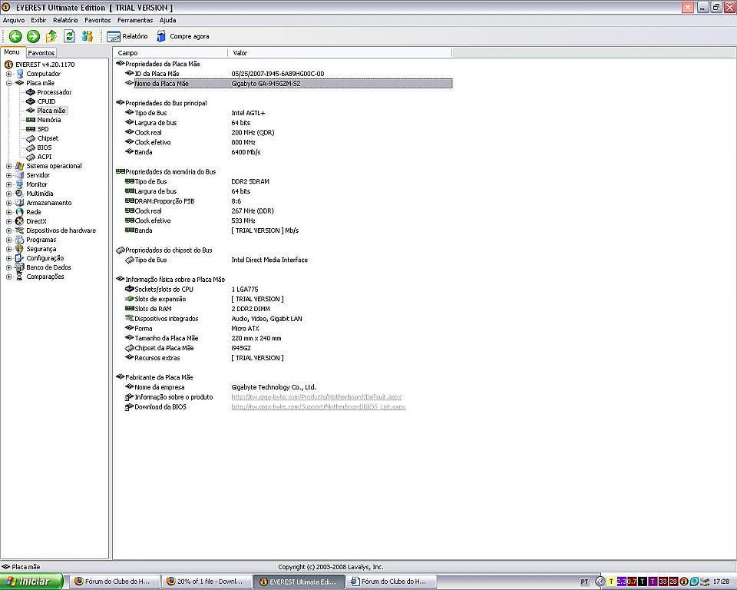Click the Rede network icon in the tree

(x=20, y=212)
